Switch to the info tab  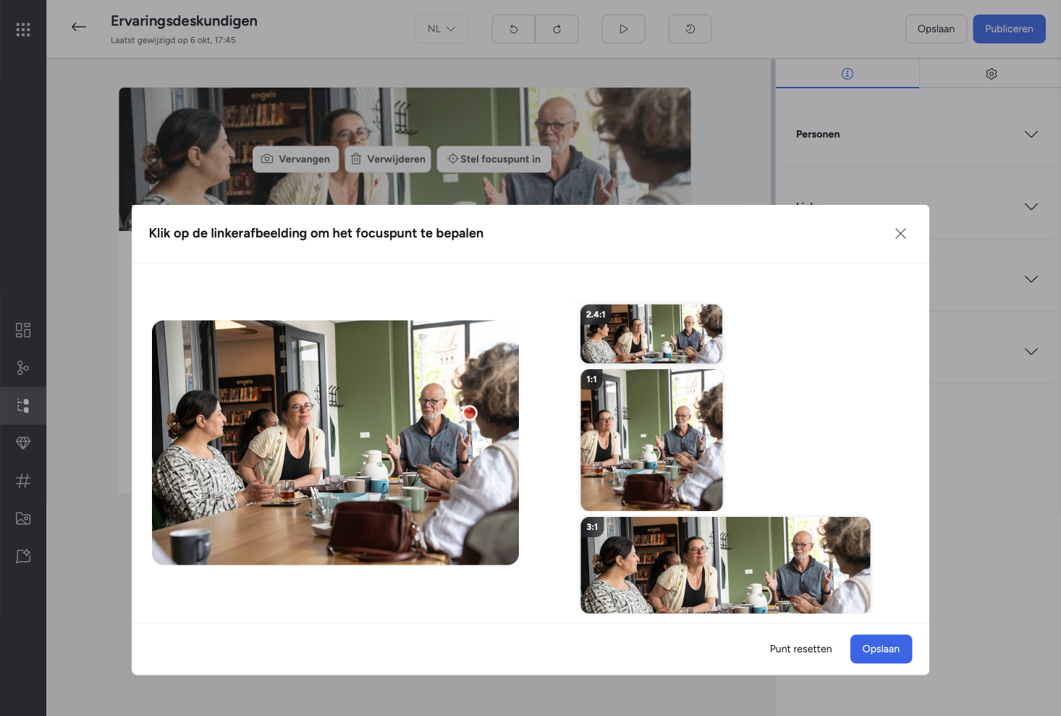click(847, 74)
